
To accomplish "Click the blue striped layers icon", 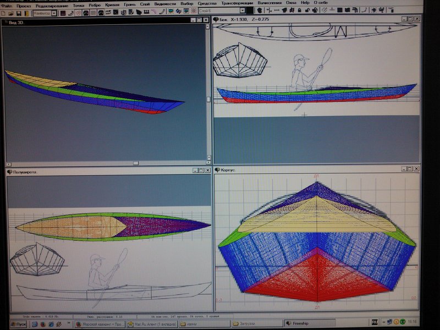I will pos(178,12).
